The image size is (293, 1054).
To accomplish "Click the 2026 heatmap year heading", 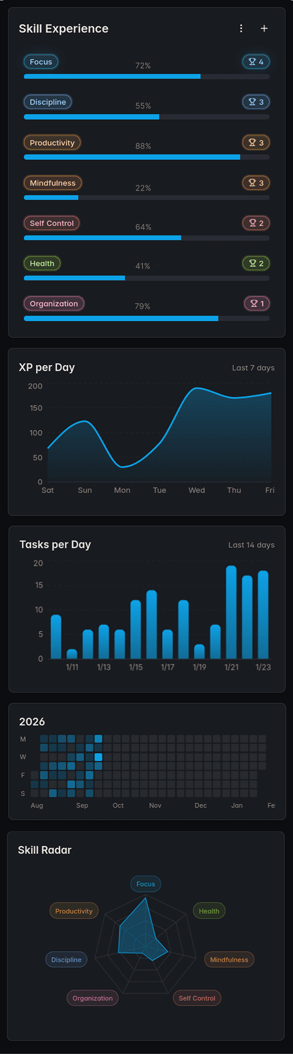I will pyautogui.click(x=32, y=721).
